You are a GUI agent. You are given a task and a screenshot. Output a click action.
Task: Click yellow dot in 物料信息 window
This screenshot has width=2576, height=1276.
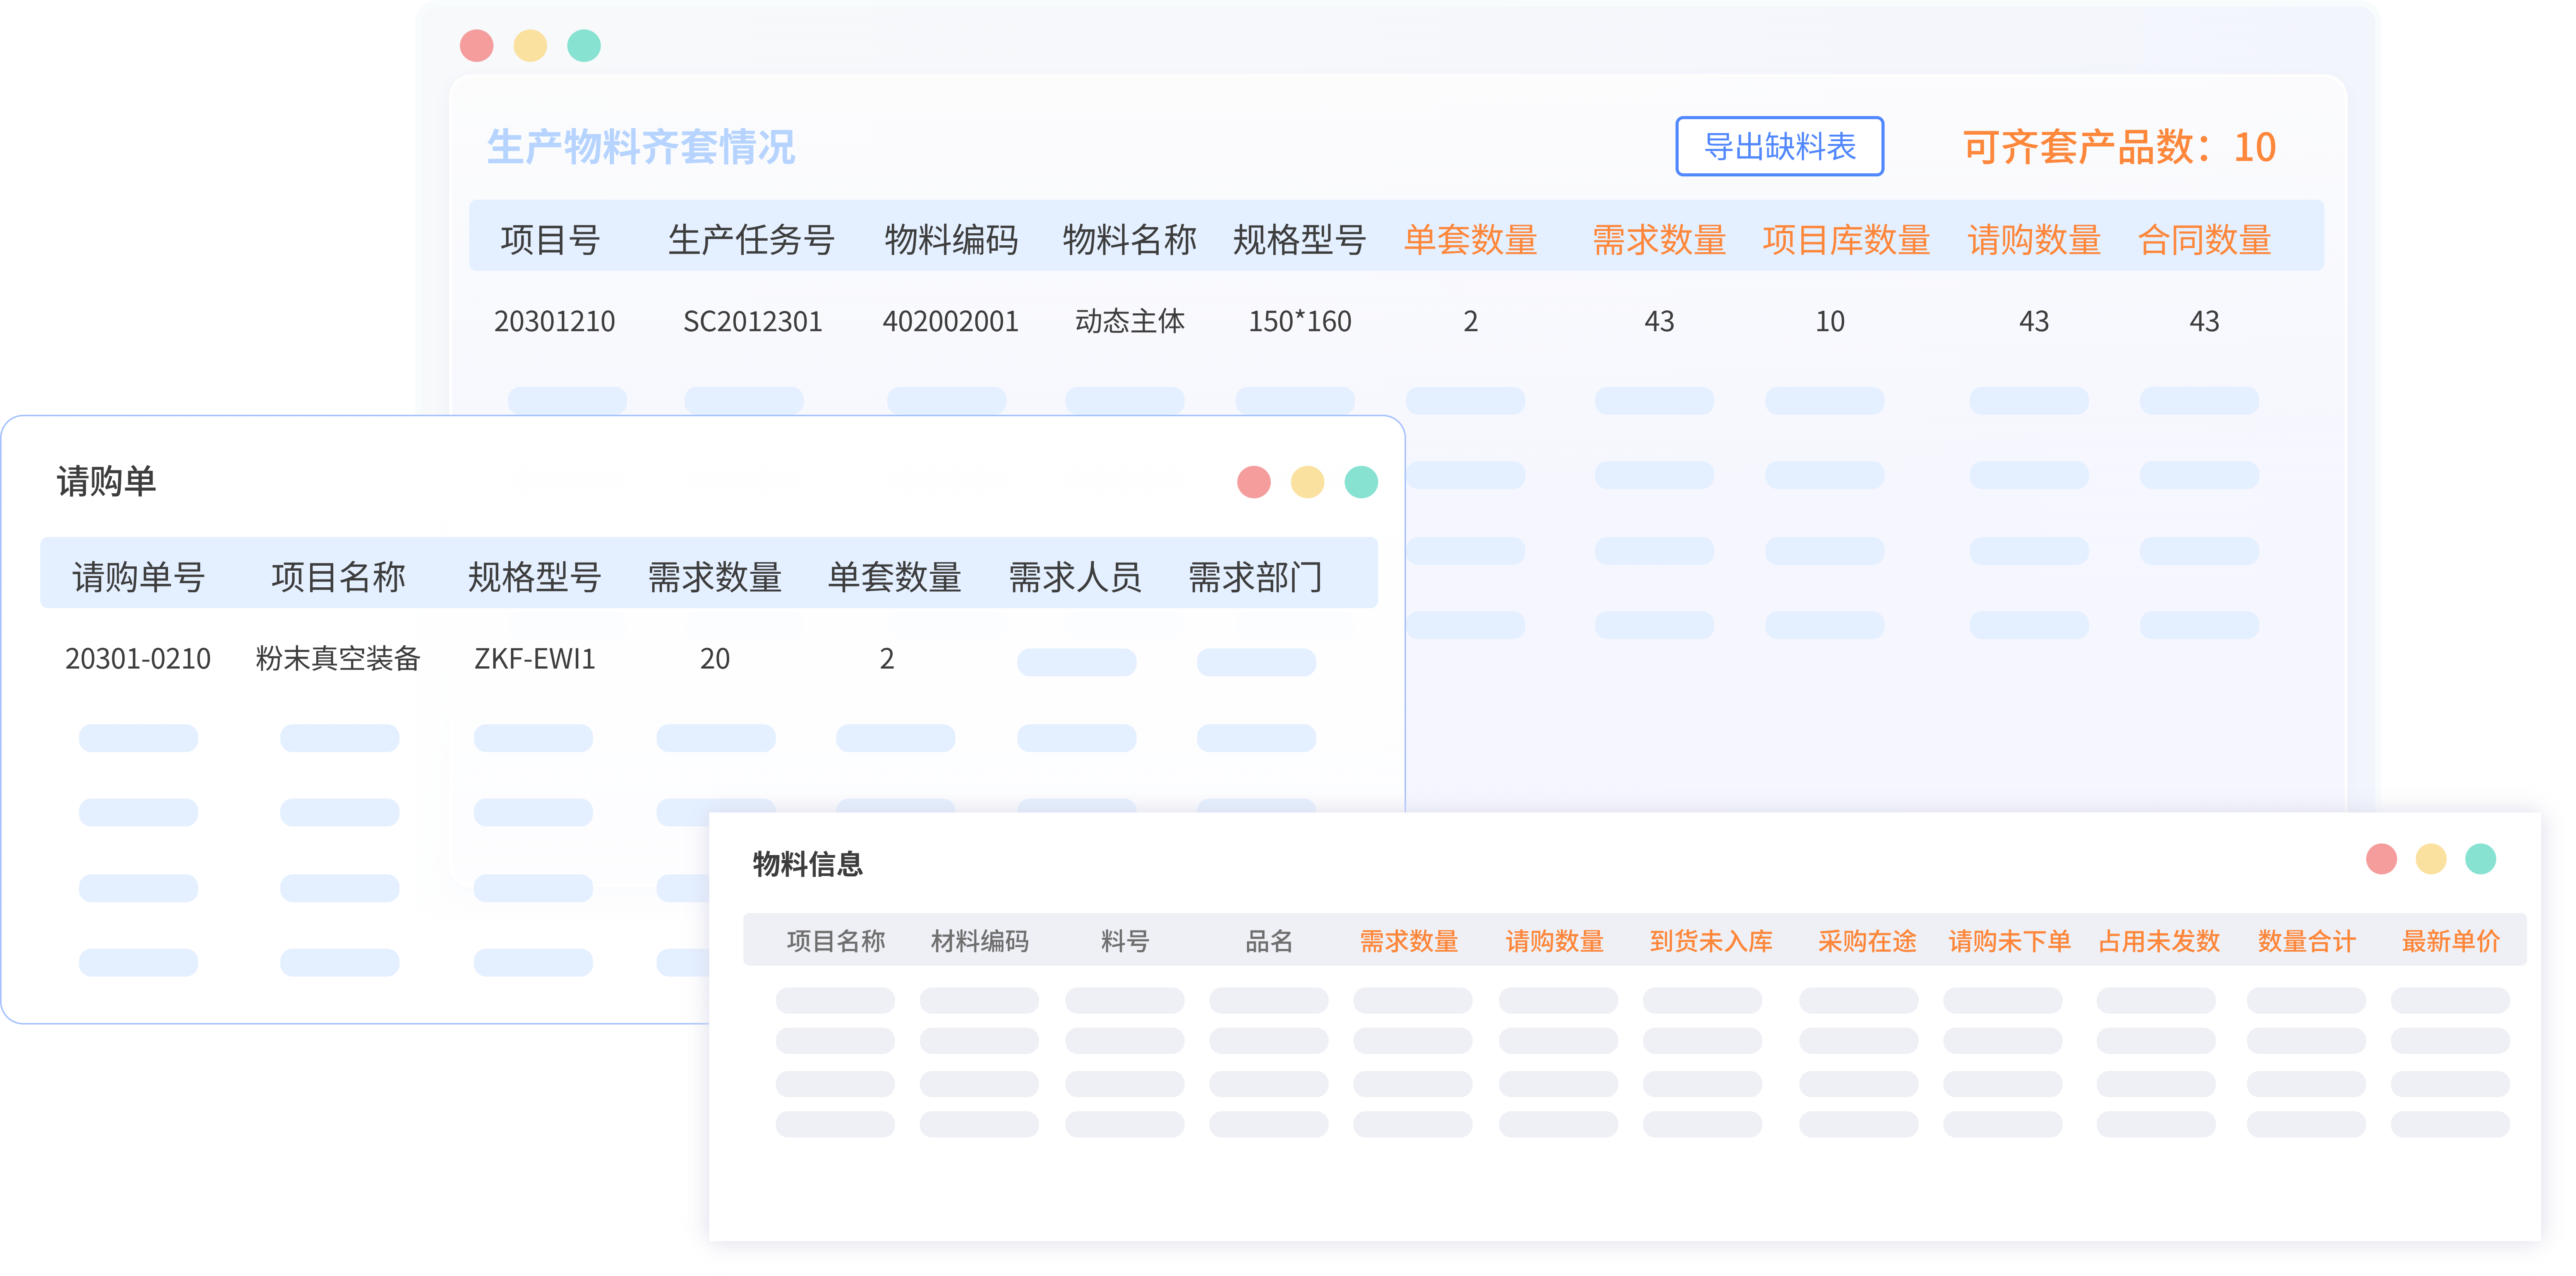(x=2431, y=859)
